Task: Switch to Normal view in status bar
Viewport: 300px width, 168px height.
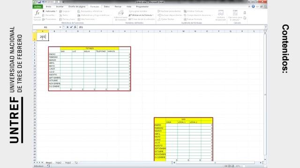Action: click(225, 166)
